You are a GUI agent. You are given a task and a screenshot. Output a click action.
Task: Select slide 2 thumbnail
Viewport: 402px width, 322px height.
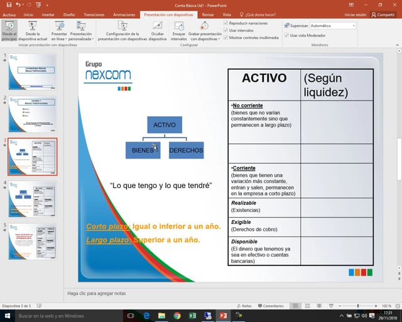(32, 114)
